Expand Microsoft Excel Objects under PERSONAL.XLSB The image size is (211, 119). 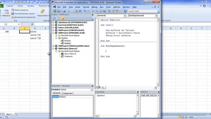(x=56, y=35)
